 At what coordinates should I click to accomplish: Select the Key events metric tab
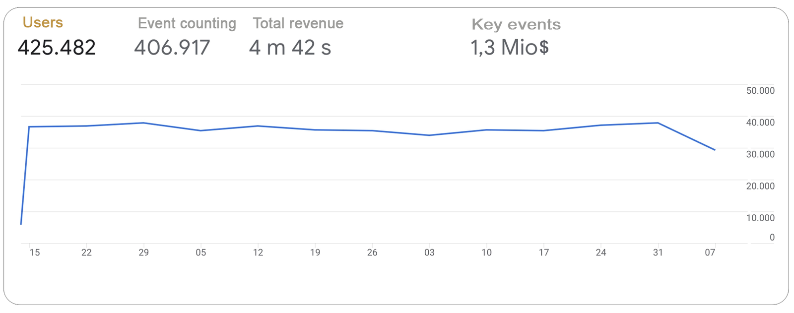click(x=516, y=24)
